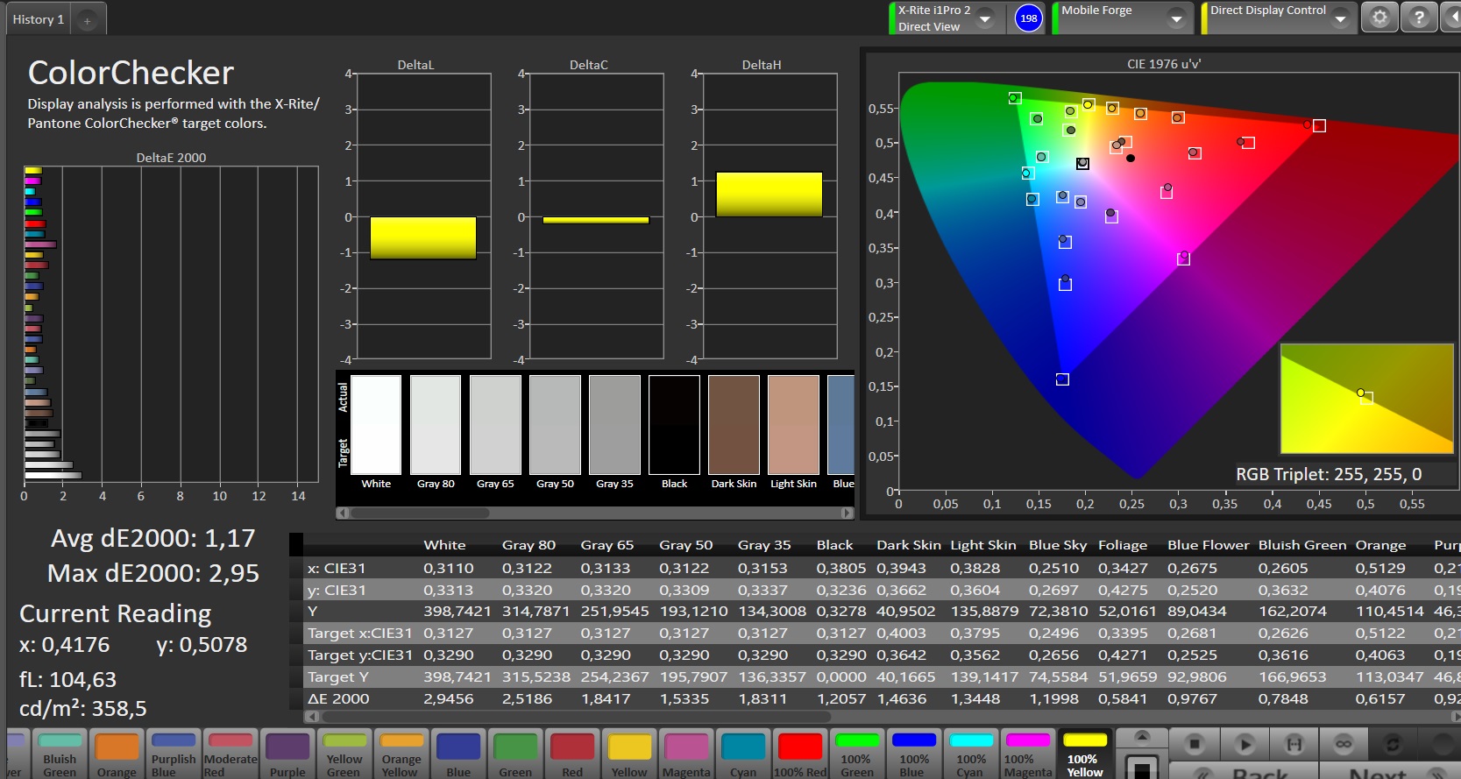Add a new history tab
1461x779 pixels.
87,20
